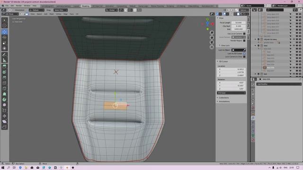Select the Select Box tool
The height and width of the screenshot is (170, 303).
click(4, 20)
